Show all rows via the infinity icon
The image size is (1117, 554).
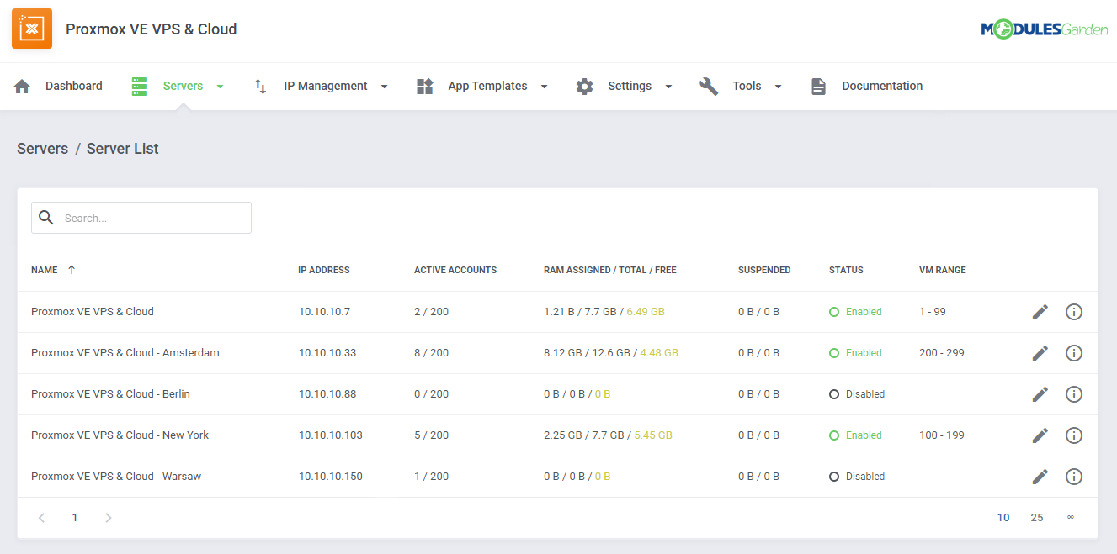1071,517
